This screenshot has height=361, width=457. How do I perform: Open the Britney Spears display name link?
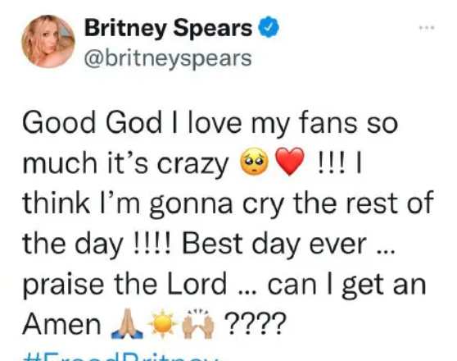168,28
